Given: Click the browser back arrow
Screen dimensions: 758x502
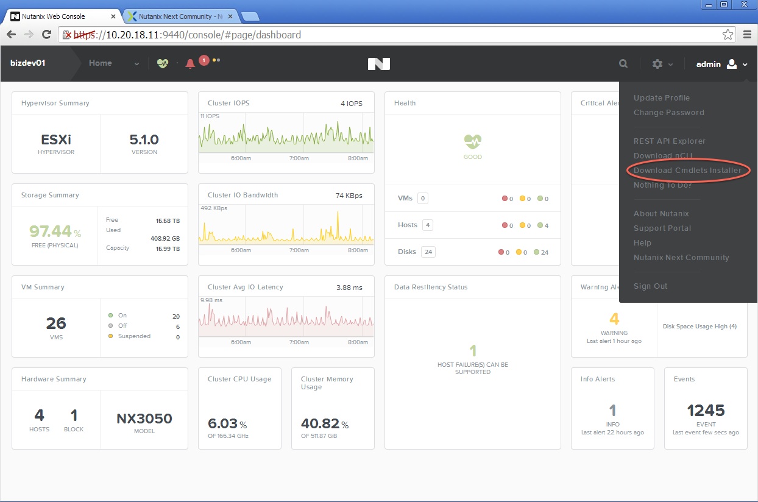Looking at the screenshot, I should click(x=11, y=35).
